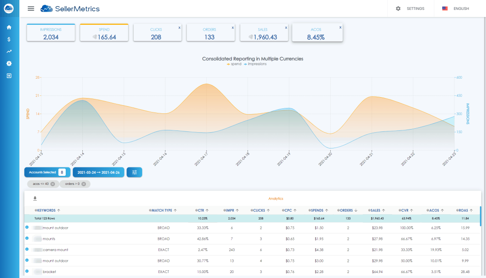Select the dollar sign sidebar icon
Screen dimensions: 486x278
pos(9,39)
